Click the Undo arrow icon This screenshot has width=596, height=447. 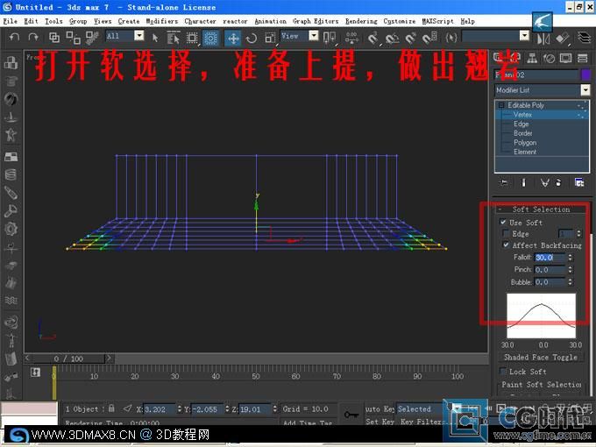pyautogui.click(x=14, y=37)
